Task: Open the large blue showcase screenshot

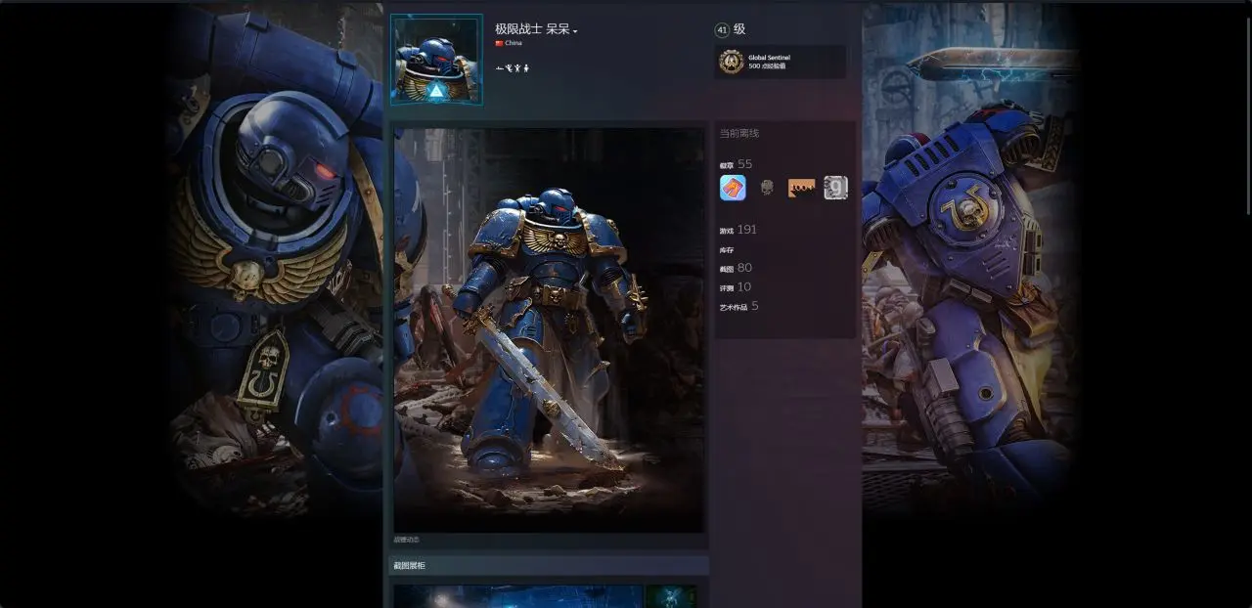Action: tap(518, 596)
